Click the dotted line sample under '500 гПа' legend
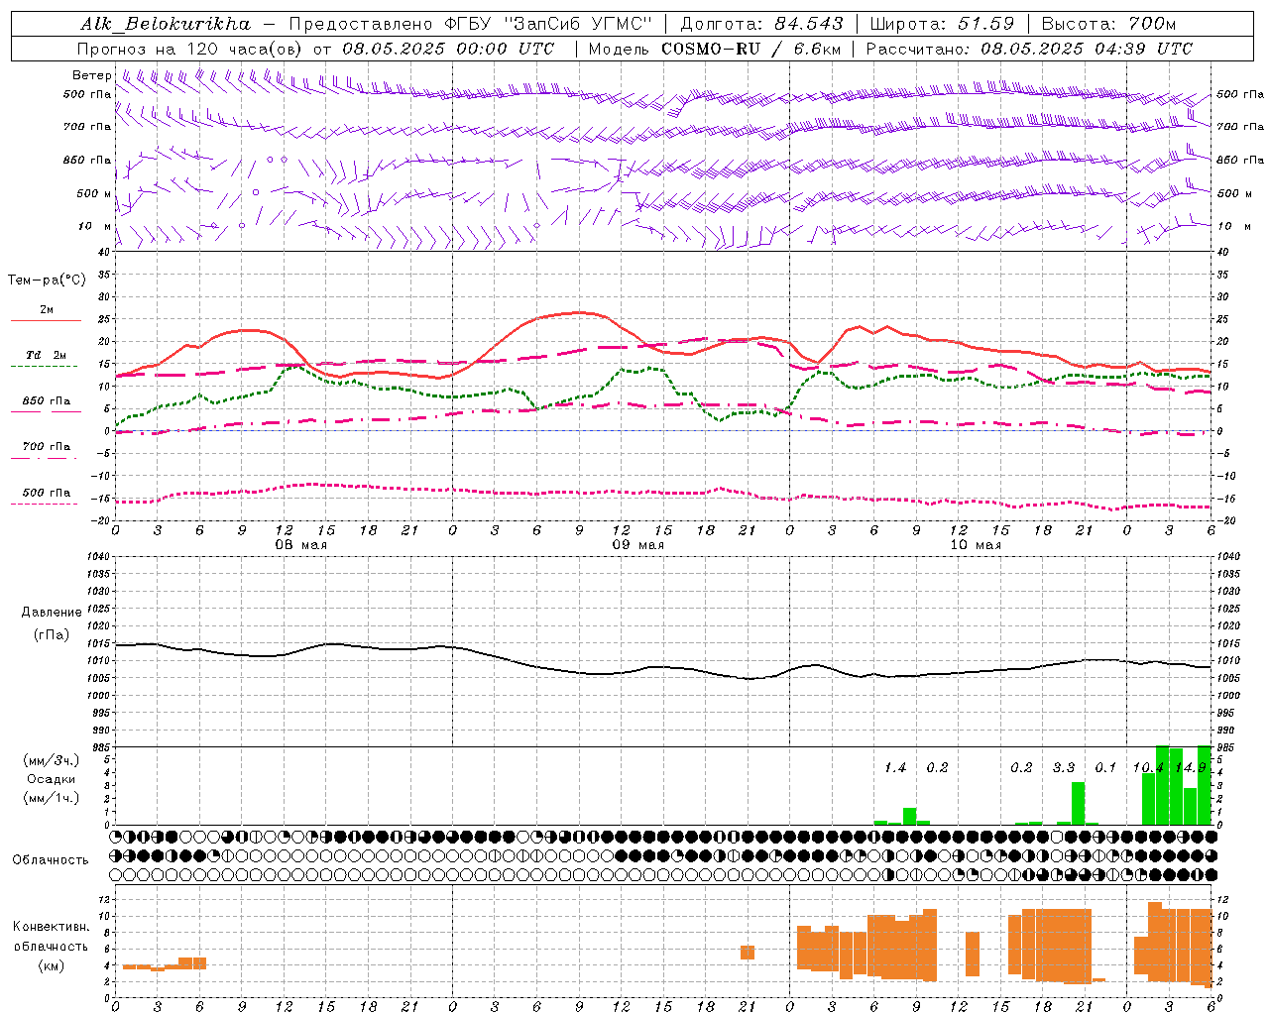1269x1015 pixels. (45, 505)
